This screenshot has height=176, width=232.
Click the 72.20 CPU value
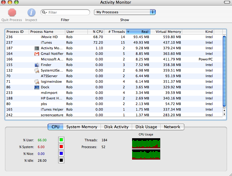point(98,42)
